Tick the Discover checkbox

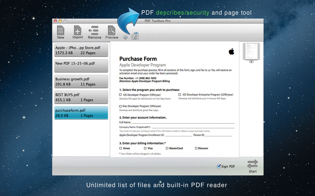pos(196,148)
